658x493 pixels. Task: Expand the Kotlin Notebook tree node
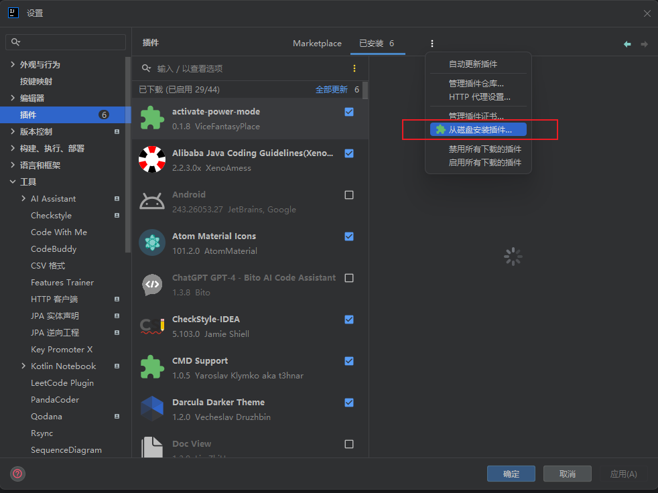pos(23,366)
